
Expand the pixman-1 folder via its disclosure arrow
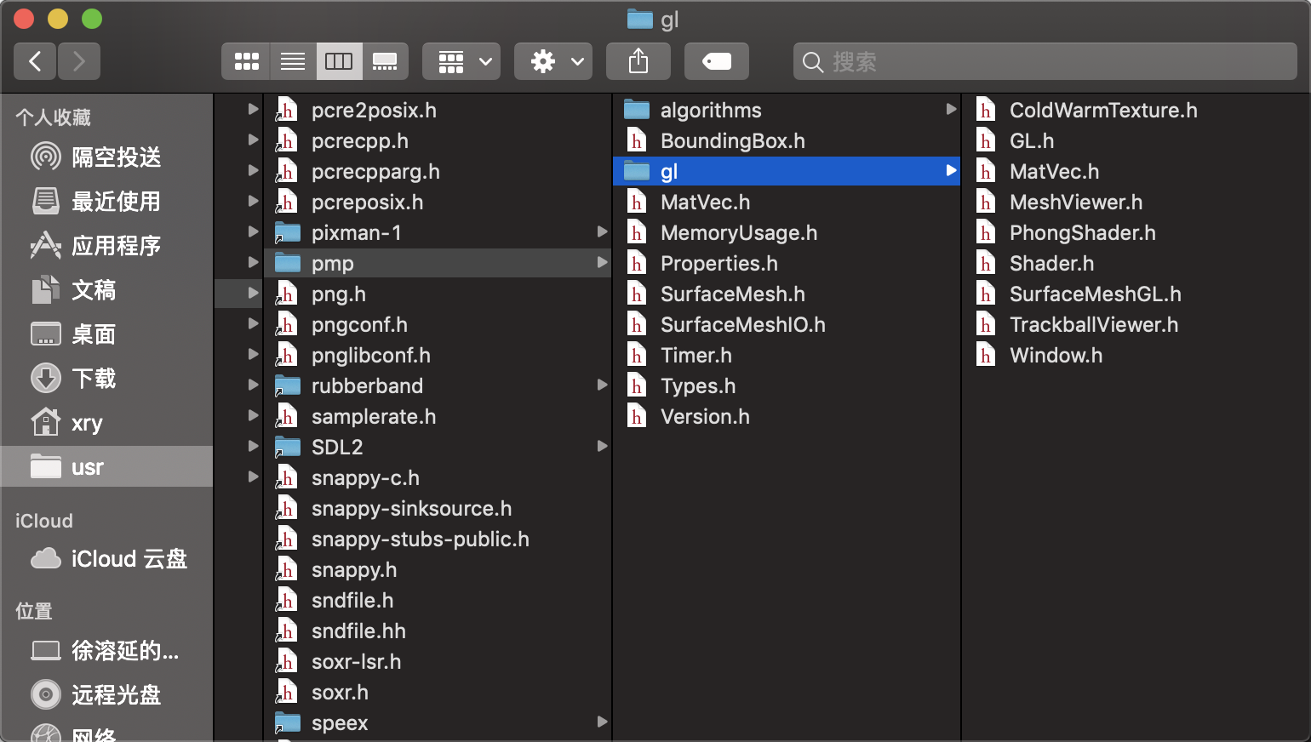[253, 231]
